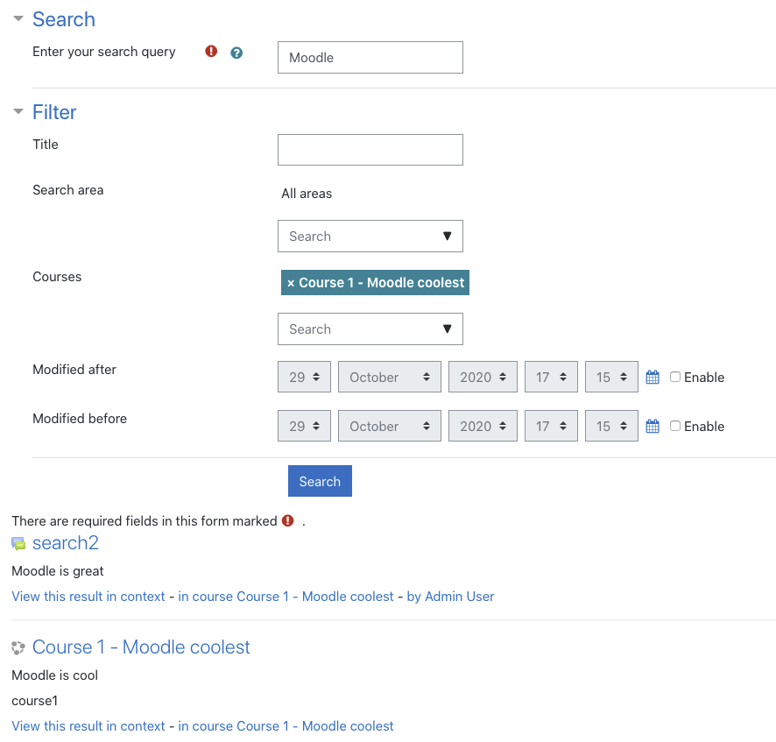Click the help question mark icon
Image resolution: width=776 pixels, height=742 pixels.
coord(236,53)
